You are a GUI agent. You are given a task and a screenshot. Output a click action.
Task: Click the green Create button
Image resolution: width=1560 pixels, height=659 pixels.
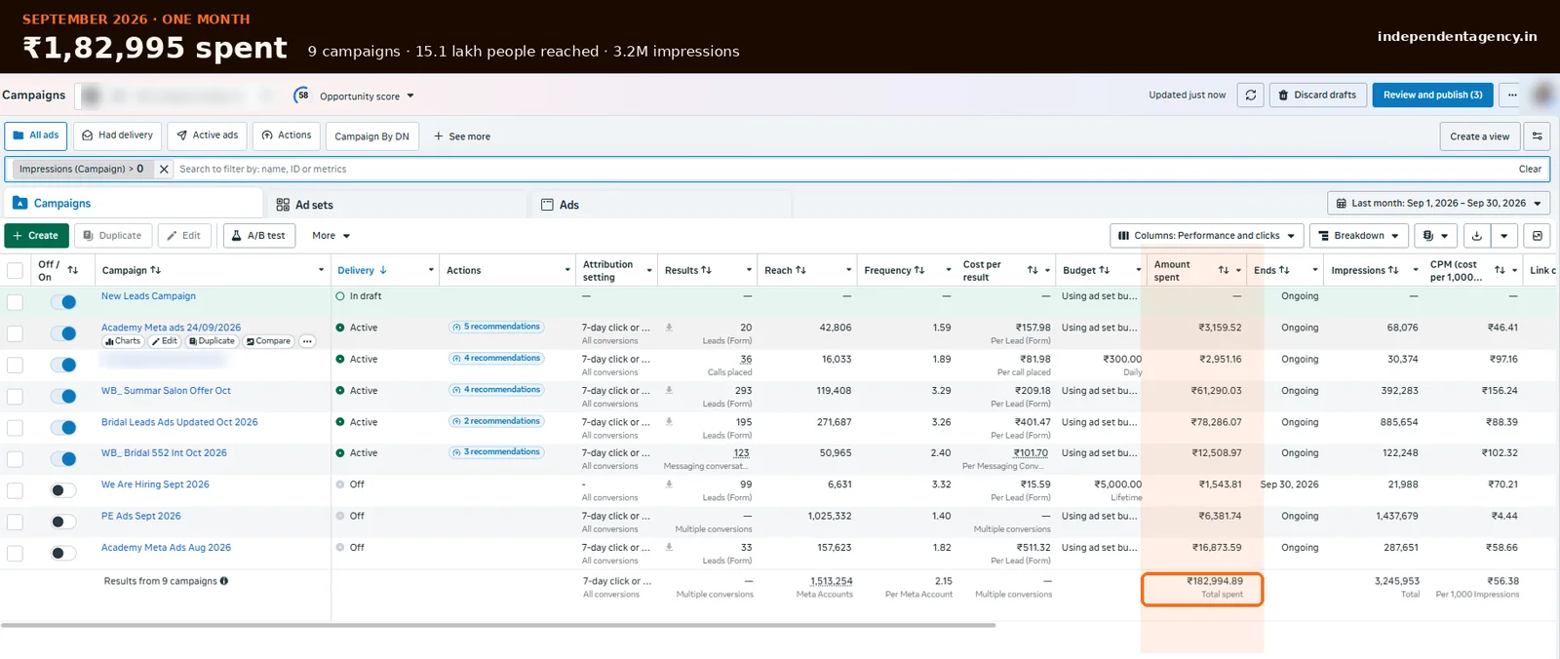[36, 236]
